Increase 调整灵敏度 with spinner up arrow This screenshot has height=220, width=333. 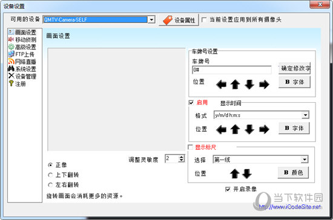(182, 157)
